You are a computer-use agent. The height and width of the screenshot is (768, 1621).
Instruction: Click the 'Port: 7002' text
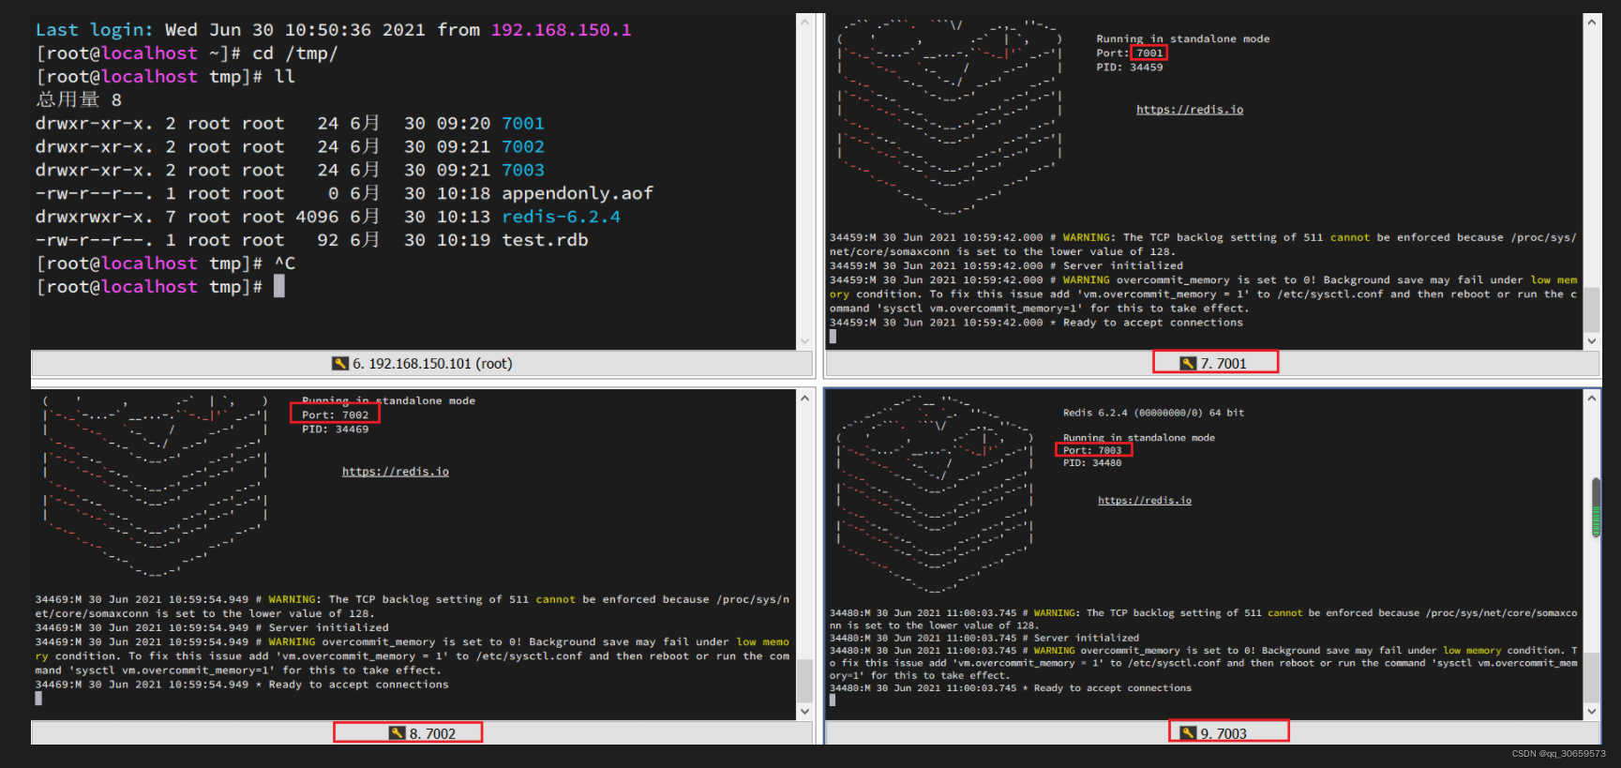point(336,414)
